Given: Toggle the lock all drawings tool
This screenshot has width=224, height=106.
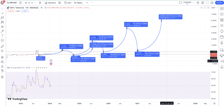Looking at the screenshot, I should point(2,66).
